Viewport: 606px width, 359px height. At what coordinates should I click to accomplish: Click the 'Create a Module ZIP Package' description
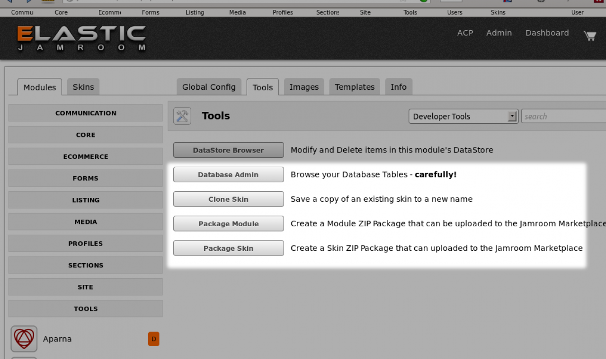point(448,223)
